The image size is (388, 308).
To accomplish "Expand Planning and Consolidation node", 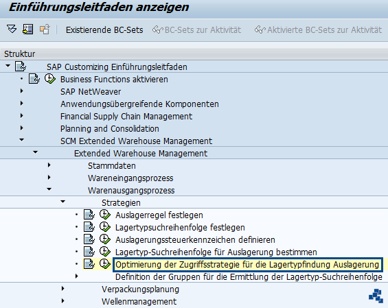I will tap(21, 128).
